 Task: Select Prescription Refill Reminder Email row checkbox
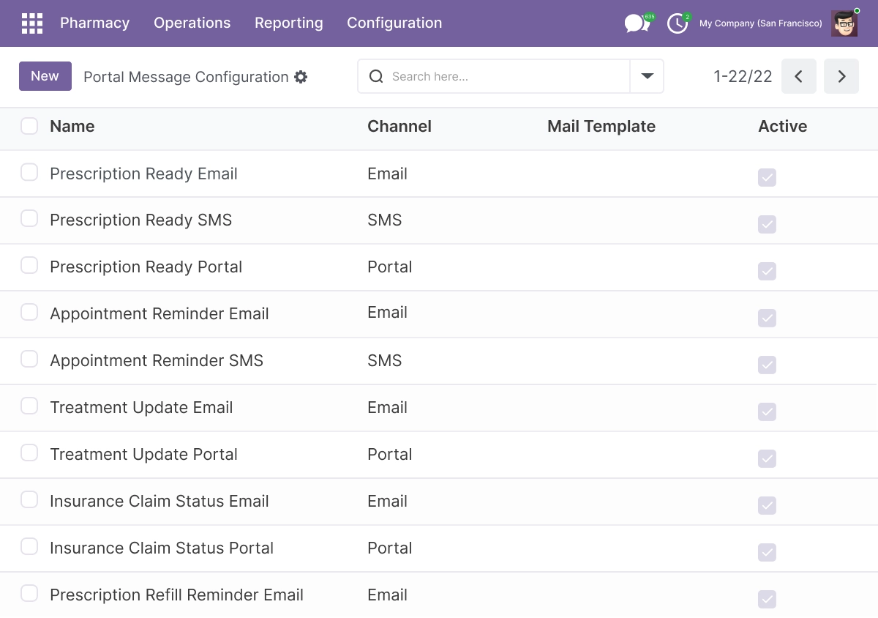29,593
